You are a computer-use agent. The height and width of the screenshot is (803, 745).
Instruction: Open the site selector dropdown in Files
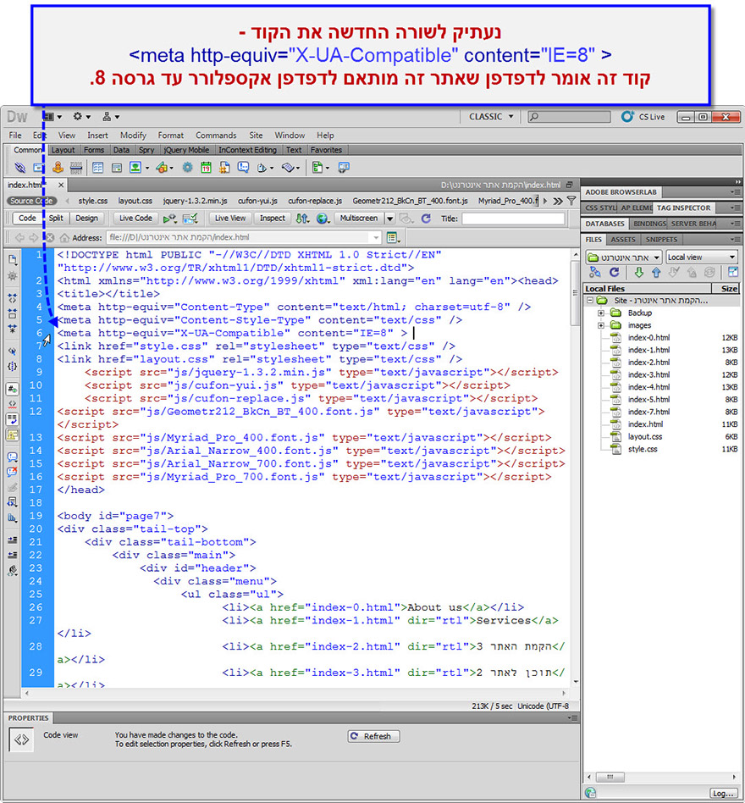624,258
